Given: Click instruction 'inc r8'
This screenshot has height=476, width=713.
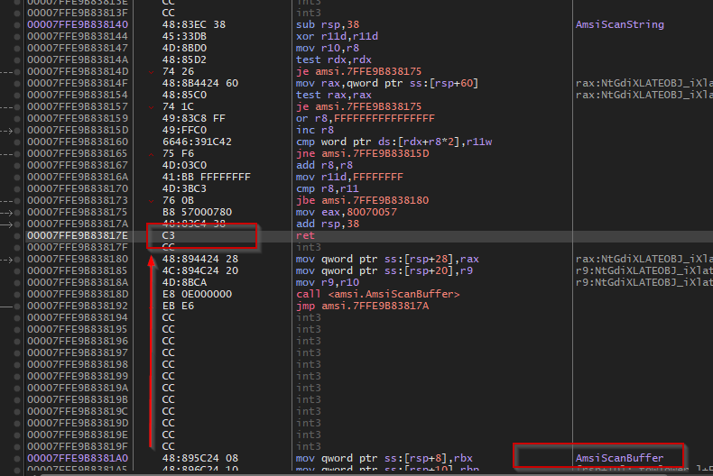Looking at the screenshot, I should click(315, 131).
